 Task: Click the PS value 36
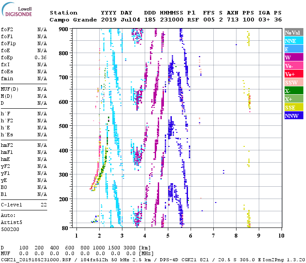point(278,20)
